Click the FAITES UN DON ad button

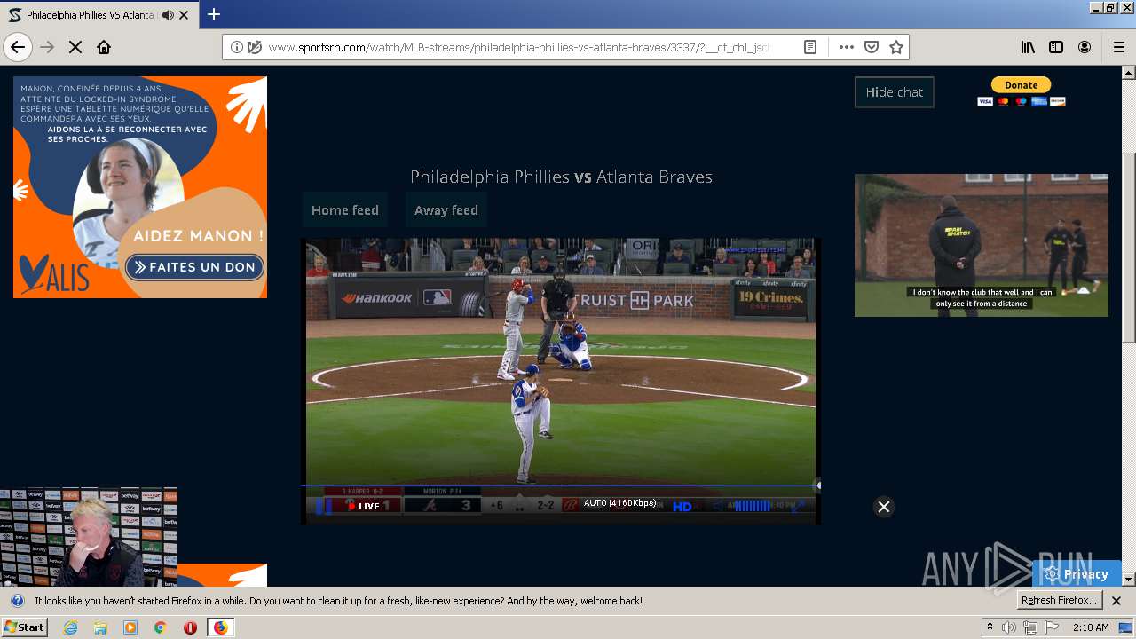click(x=194, y=266)
